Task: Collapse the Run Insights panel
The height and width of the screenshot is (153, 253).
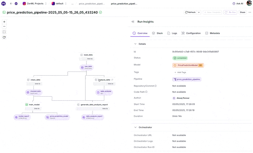Action: [x=133, y=22]
